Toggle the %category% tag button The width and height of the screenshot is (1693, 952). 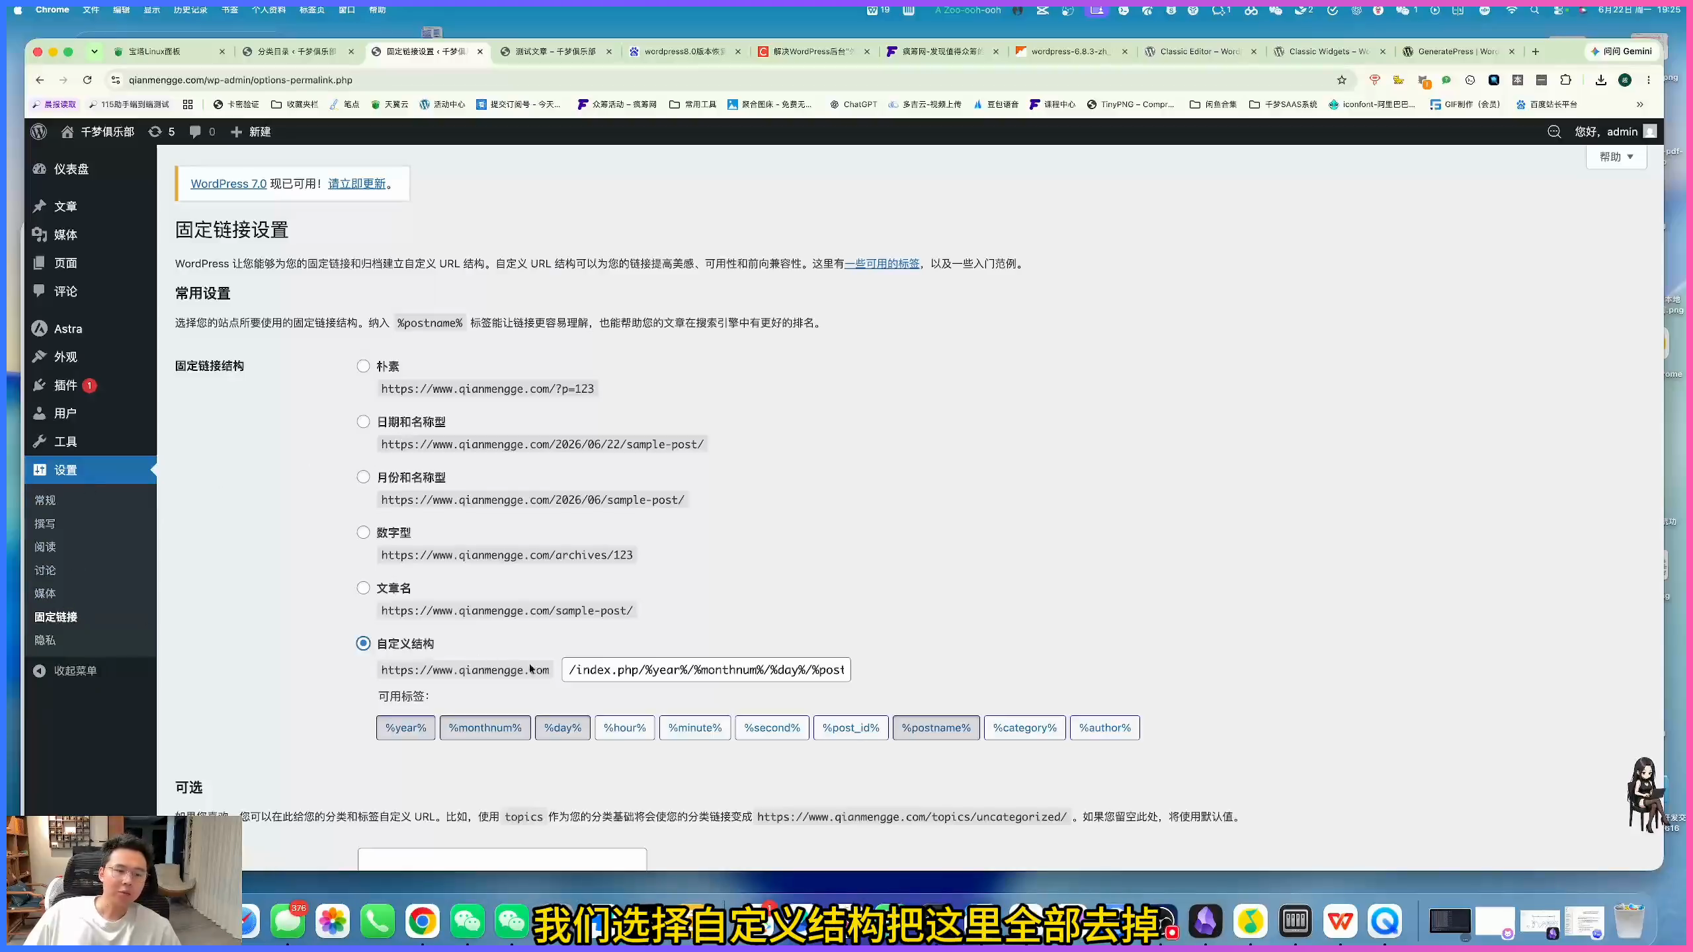1025,728
